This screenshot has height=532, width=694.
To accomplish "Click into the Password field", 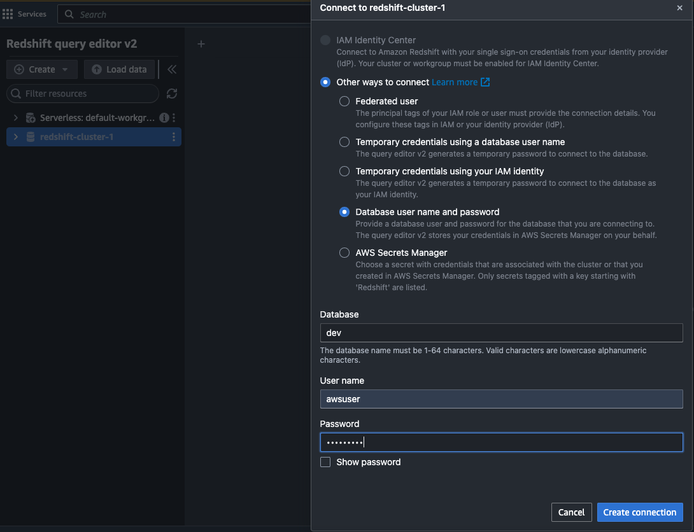I will pos(502,442).
